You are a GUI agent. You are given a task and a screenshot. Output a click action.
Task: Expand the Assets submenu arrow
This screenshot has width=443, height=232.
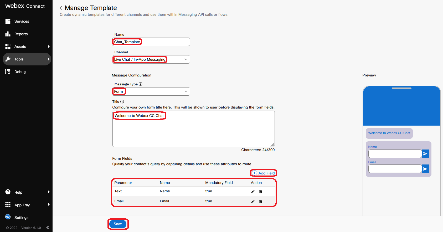(x=49, y=47)
